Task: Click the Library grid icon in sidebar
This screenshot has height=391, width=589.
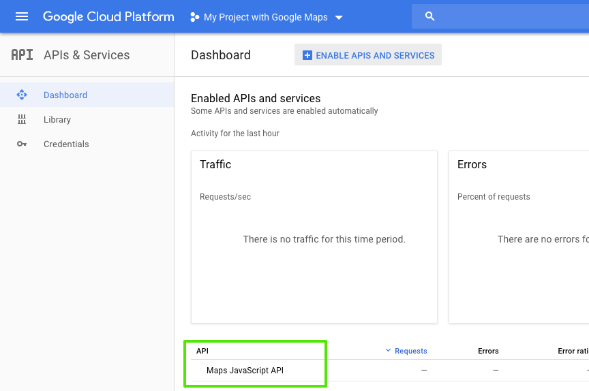Action: coord(22,119)
